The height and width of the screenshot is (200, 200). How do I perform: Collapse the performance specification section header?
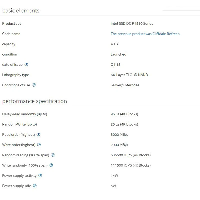pyautogui.click(x=35, y=101)
